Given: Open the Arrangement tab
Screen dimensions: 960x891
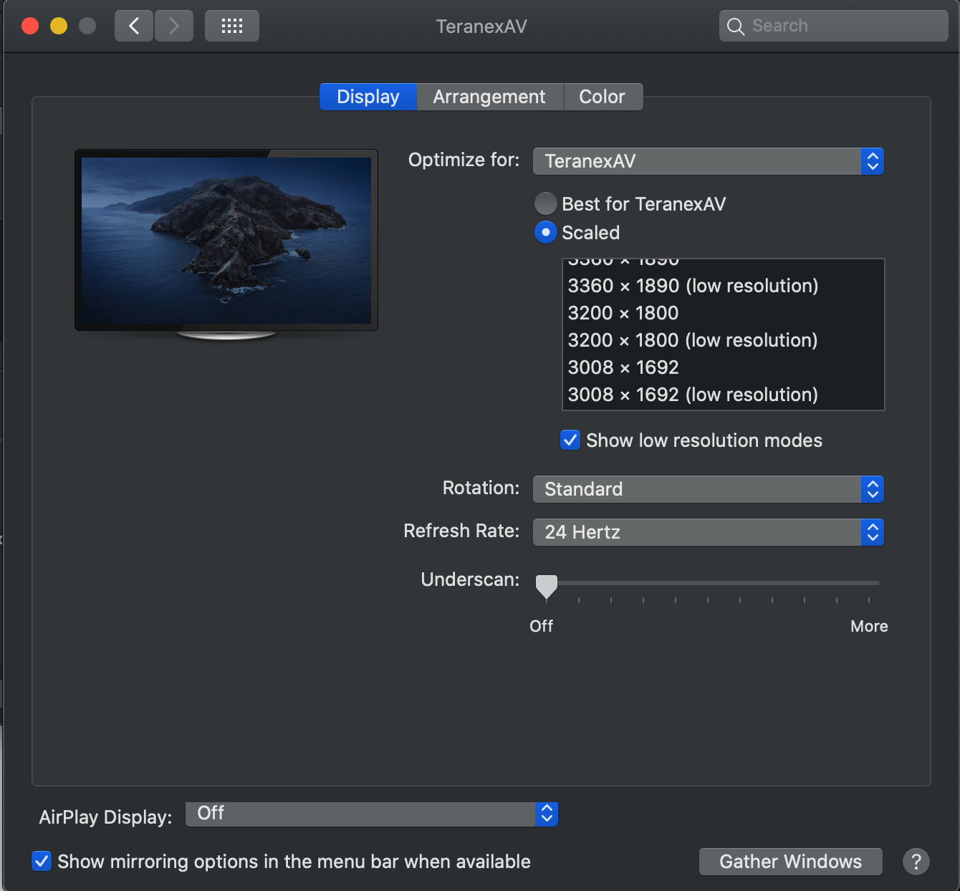Looking at the screenshot, I should tap(490, 97).
